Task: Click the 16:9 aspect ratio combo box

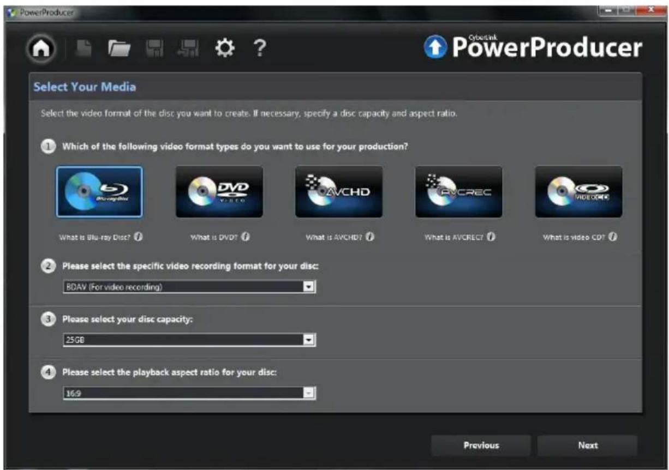Action: 189,393
